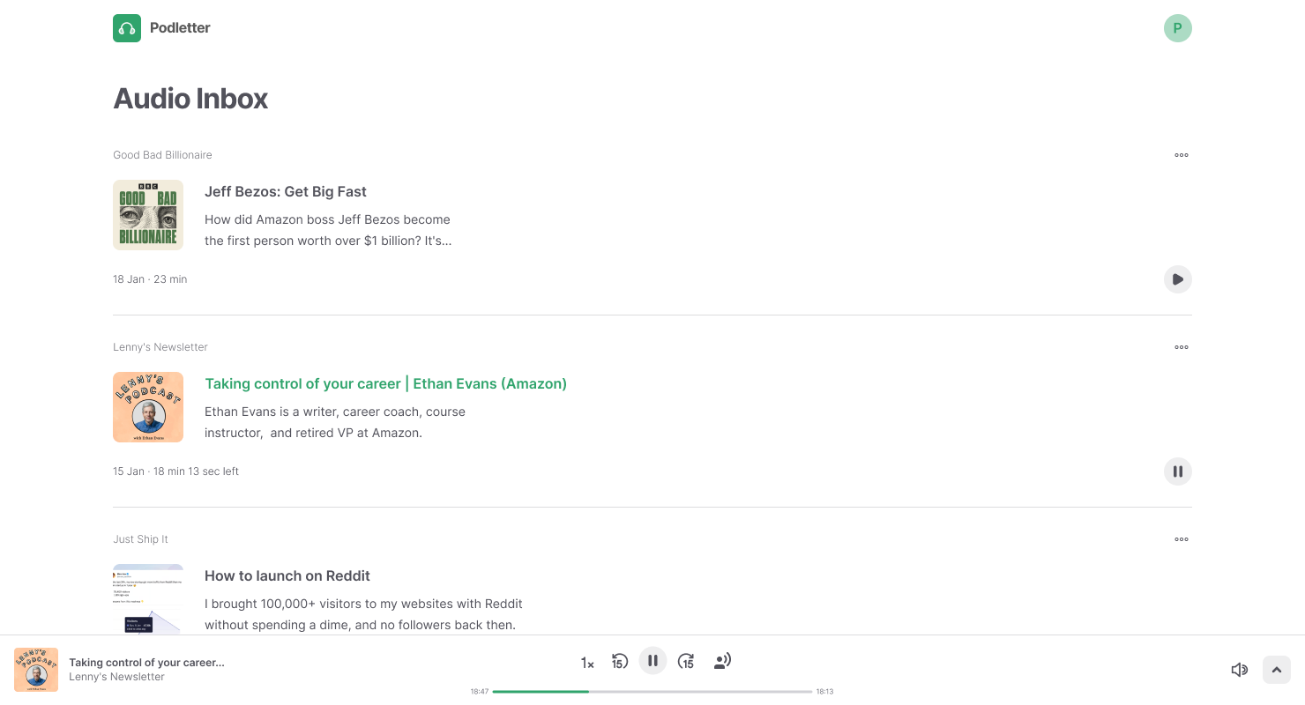Image resolution: width=1305 pixels, height=705 pixels.
Task: Open options menu for Lenny's Newsletter episode
Action: [1182, 347]
